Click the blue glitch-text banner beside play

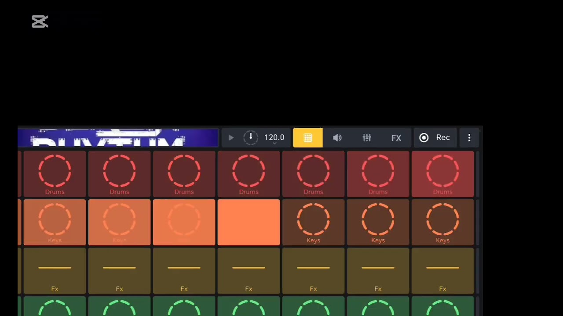click(x=118, y=138)
